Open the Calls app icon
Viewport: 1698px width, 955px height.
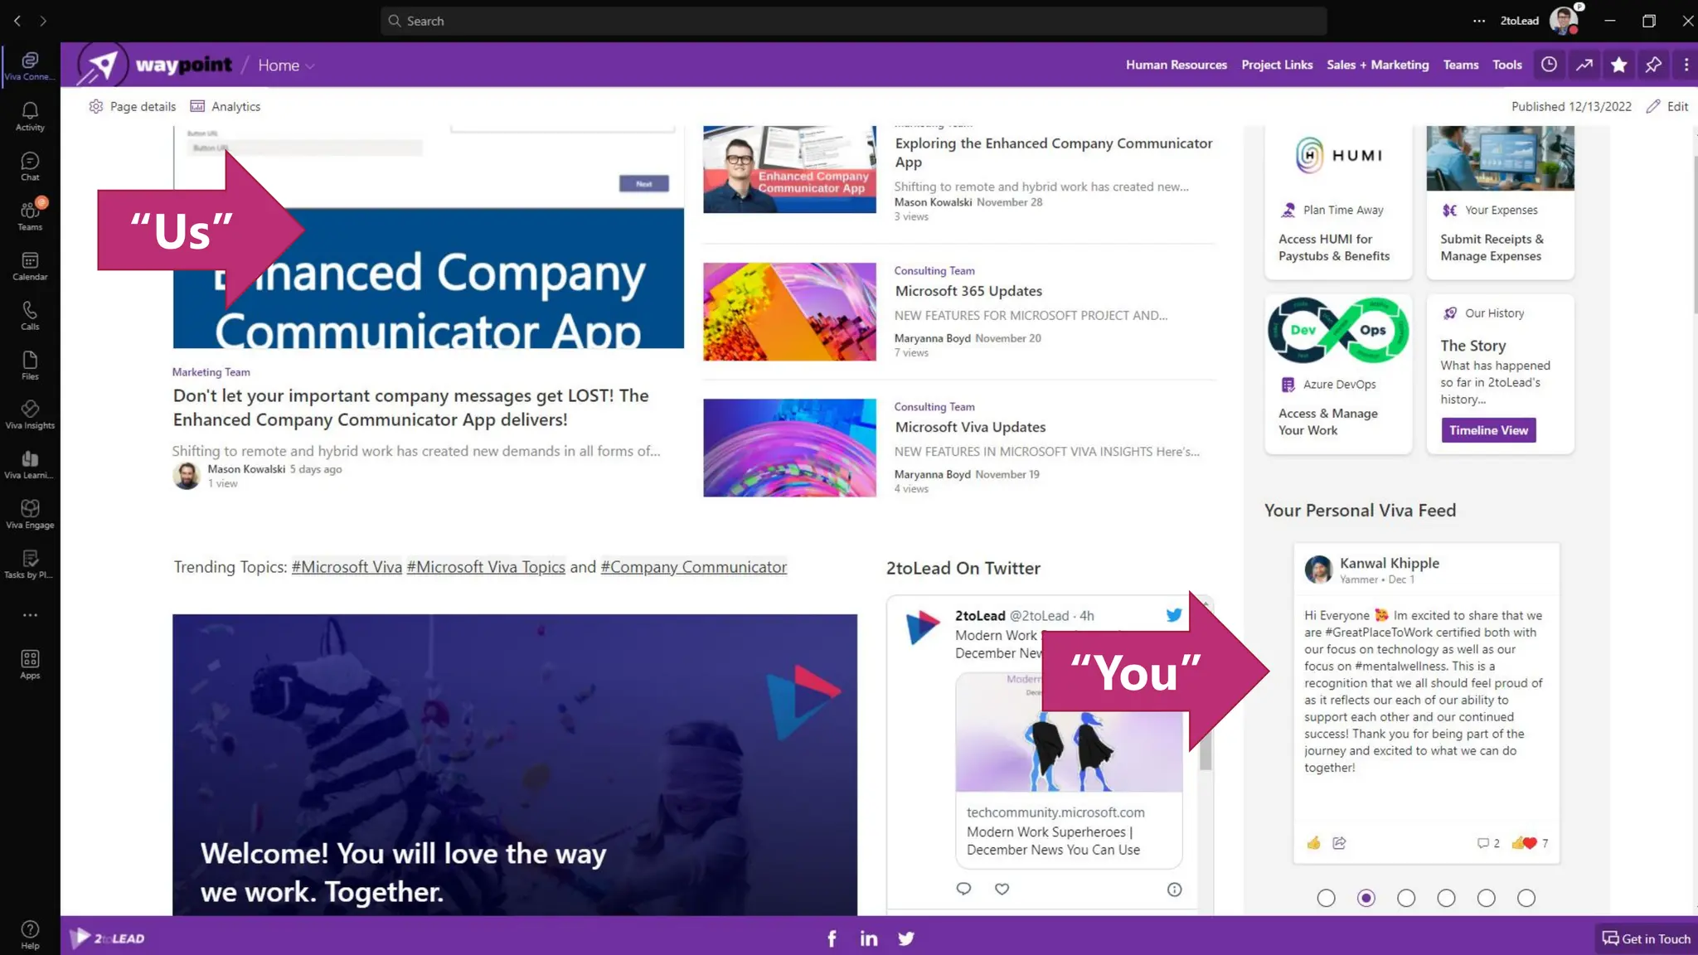(30, 315)
